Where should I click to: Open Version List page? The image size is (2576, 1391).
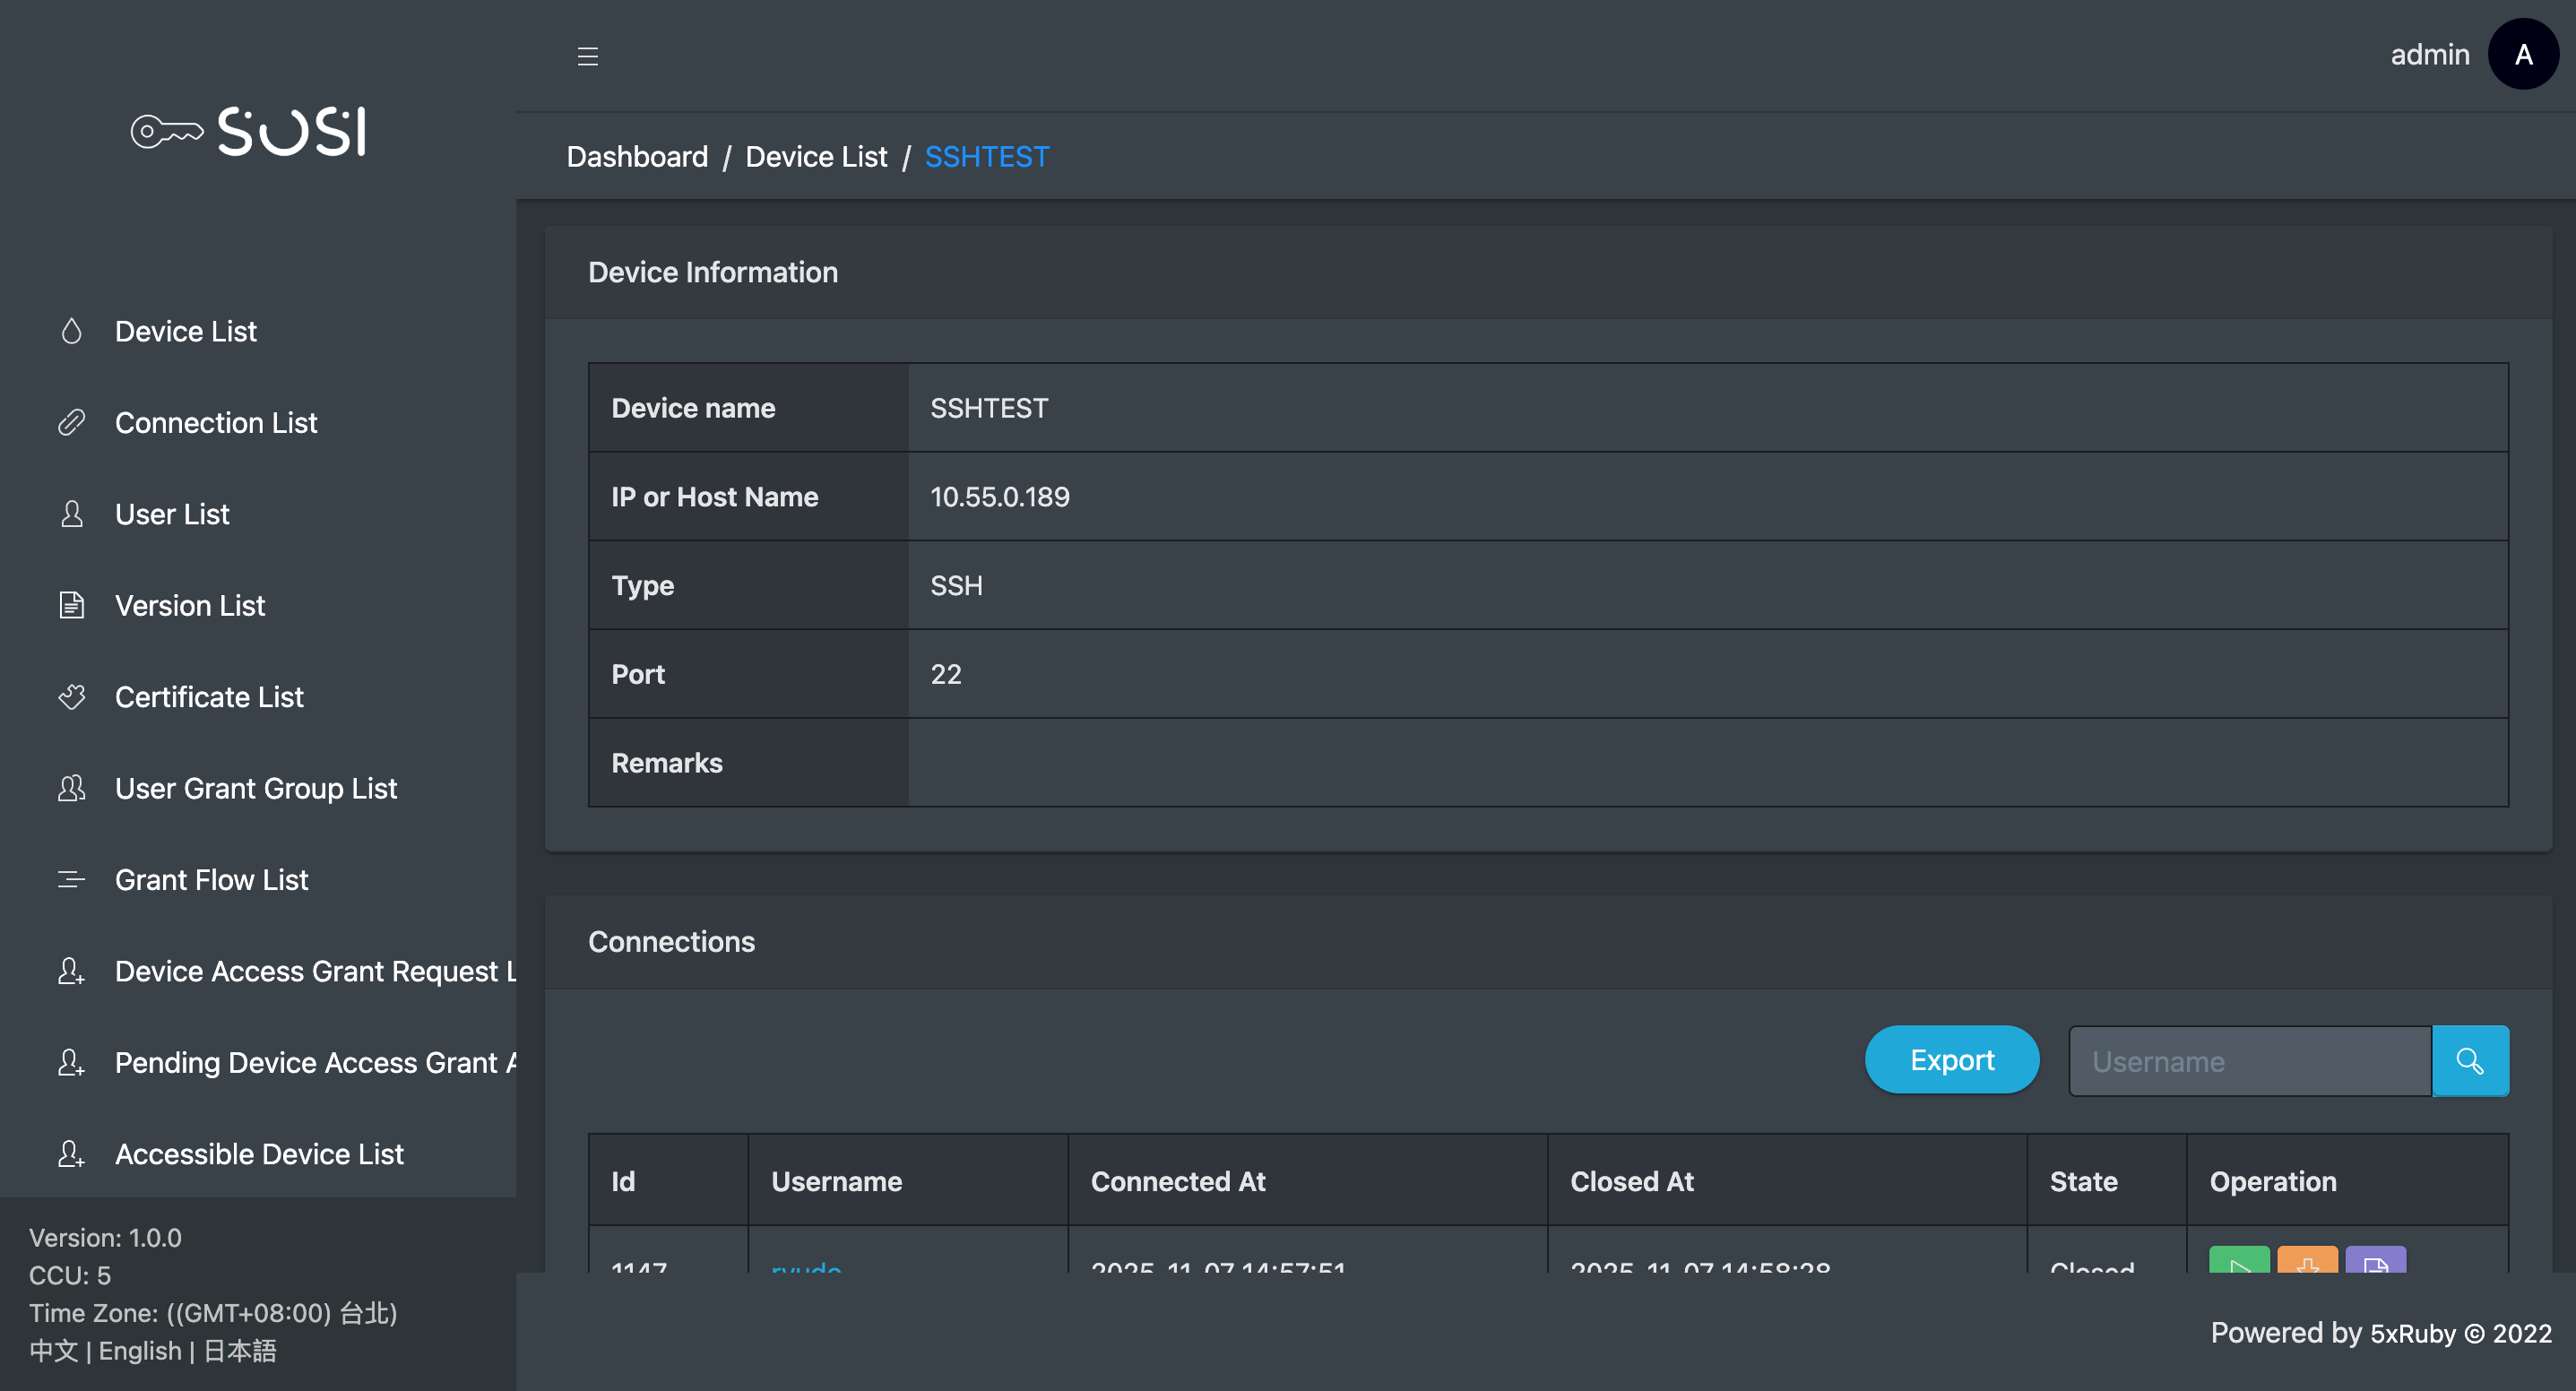[189, 605]
